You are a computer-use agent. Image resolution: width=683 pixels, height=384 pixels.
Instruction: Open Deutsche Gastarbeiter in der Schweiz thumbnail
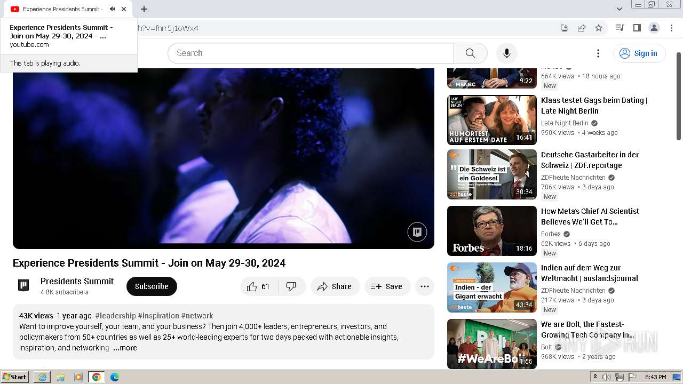tap(492, 174)
